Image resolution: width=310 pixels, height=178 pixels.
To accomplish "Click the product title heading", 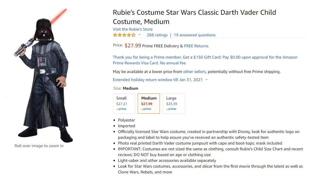I will point(194,17).
